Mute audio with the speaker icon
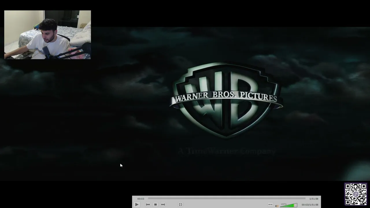The width and height of the screenshot is (370, 208). 277,206
